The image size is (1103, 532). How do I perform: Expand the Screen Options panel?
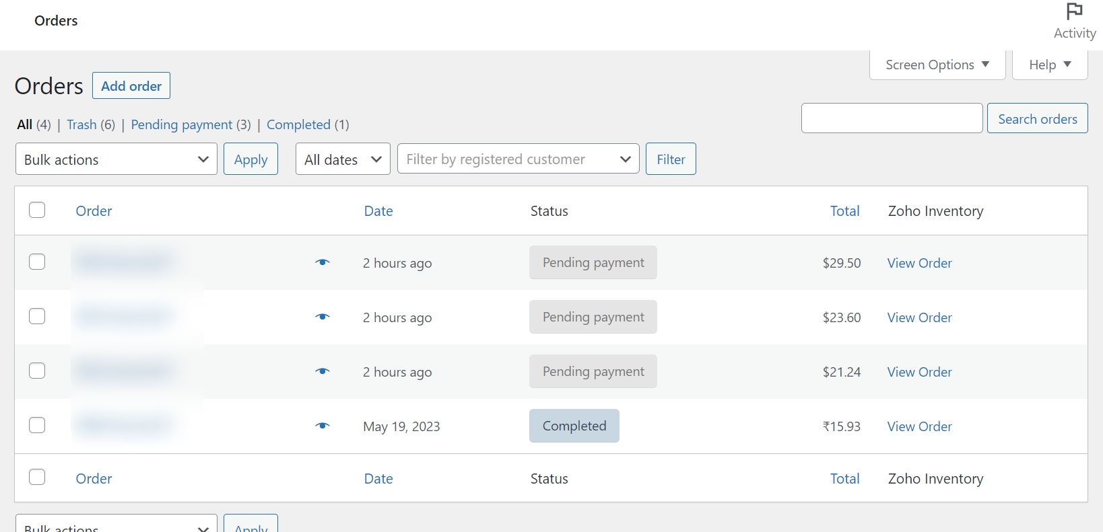[x=937, y=65]
